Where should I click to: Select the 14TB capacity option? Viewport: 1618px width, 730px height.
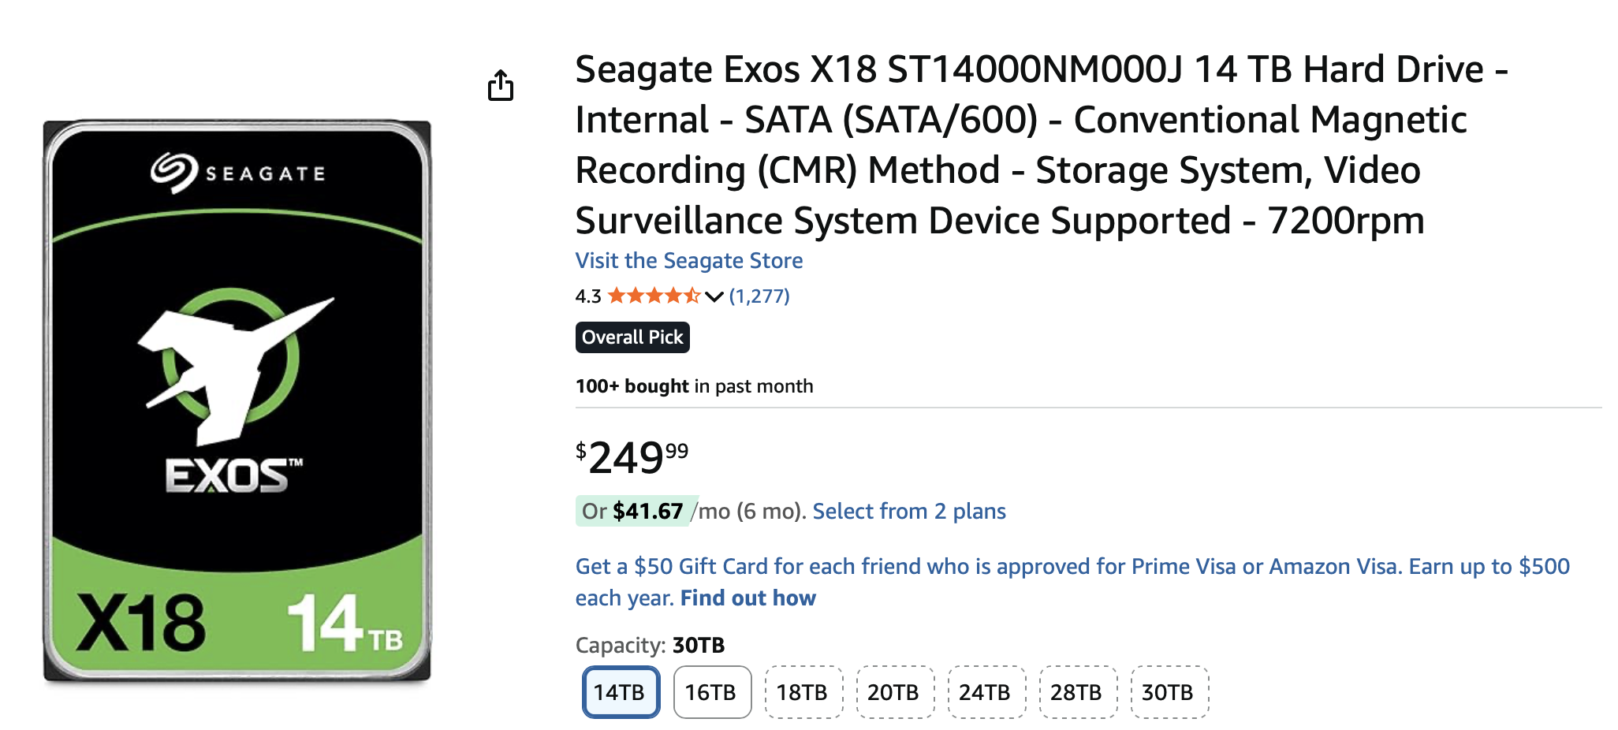tap(620, 692)
